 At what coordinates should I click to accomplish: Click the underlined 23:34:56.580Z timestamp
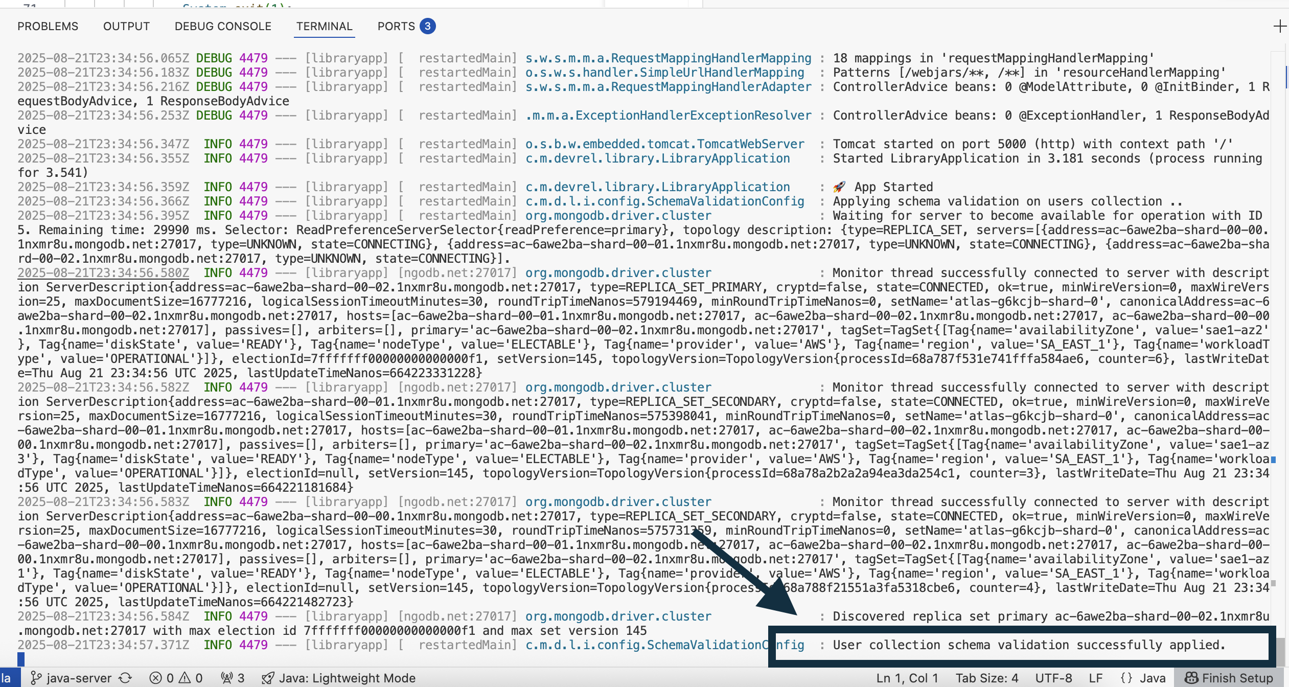tap(103, 273)
